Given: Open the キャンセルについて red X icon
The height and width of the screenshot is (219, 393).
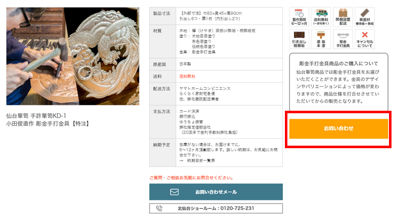Looking at the screenshot, I should pyautogui.click(x=365, y=39).
